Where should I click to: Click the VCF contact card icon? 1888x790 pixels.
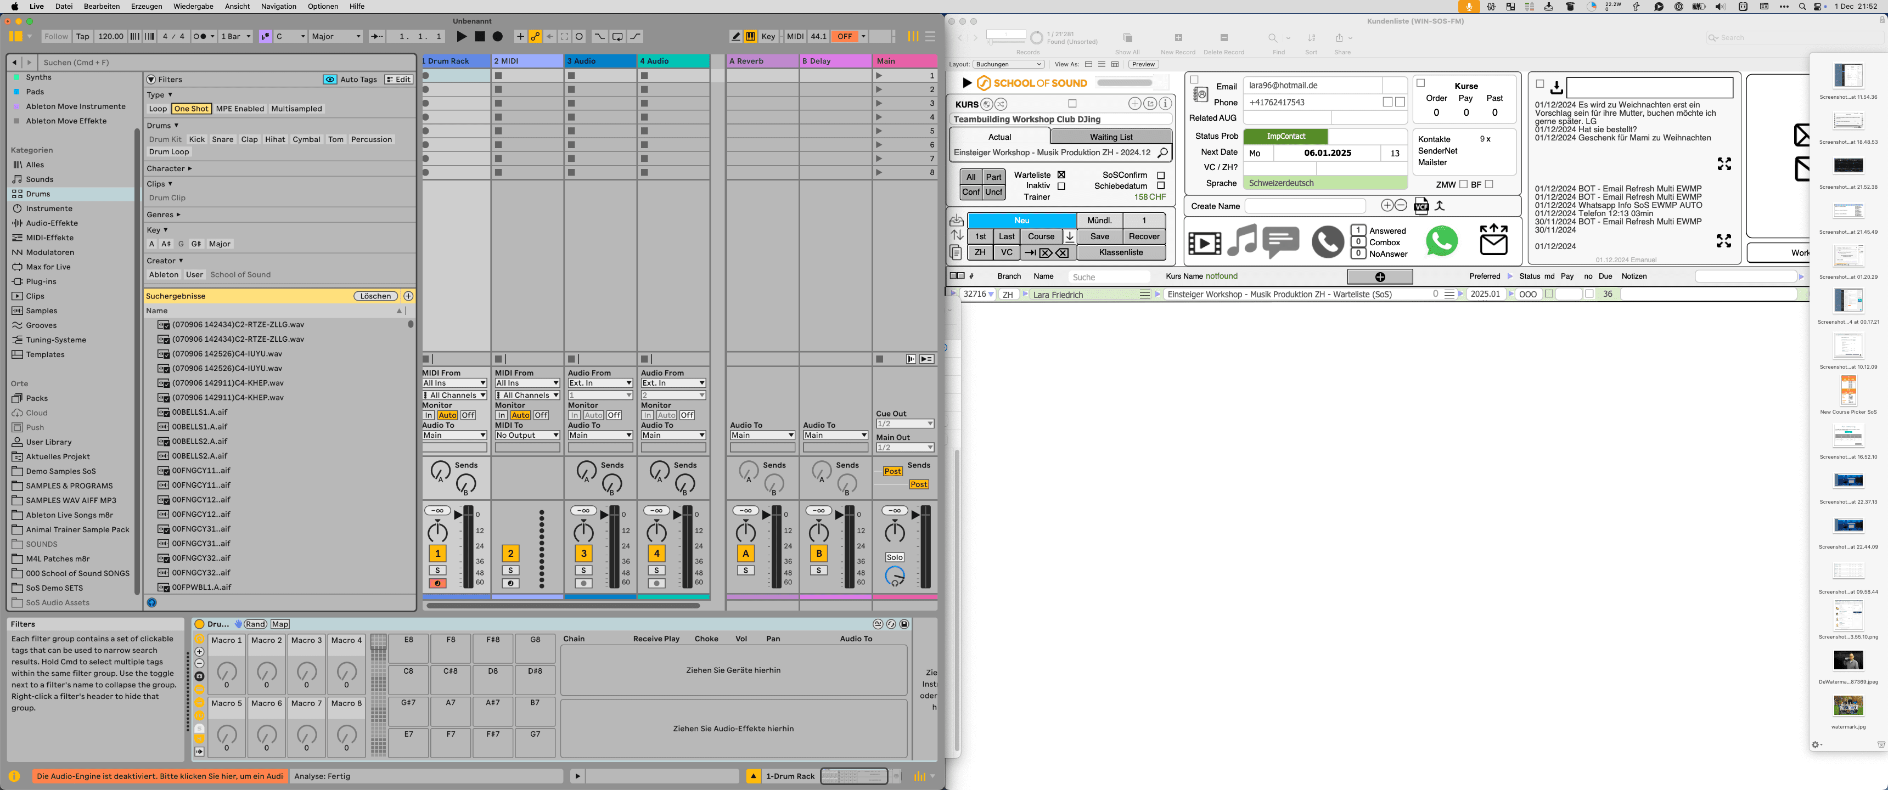tap(1421, 206)
